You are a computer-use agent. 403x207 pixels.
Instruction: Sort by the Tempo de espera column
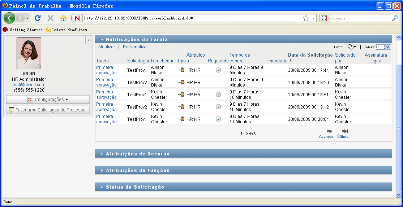240,58
